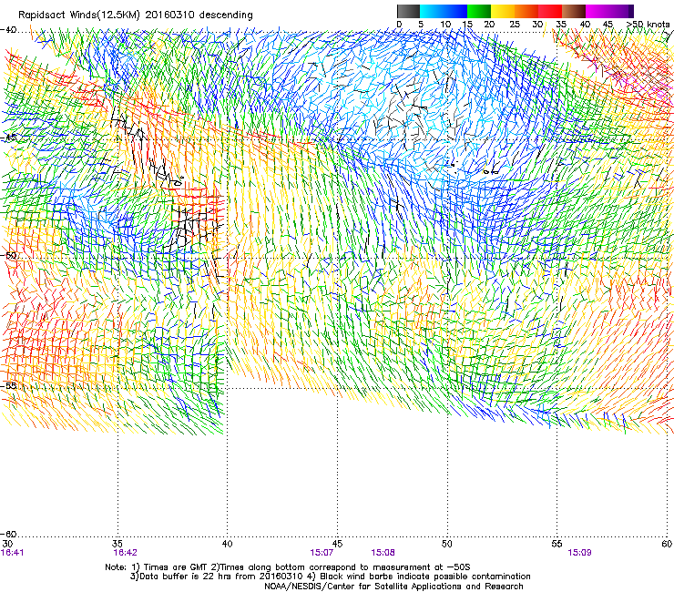Click the '50' longitude label on bottom axis
The width and height of the screenshot is (674, 592).
point(447,544)
